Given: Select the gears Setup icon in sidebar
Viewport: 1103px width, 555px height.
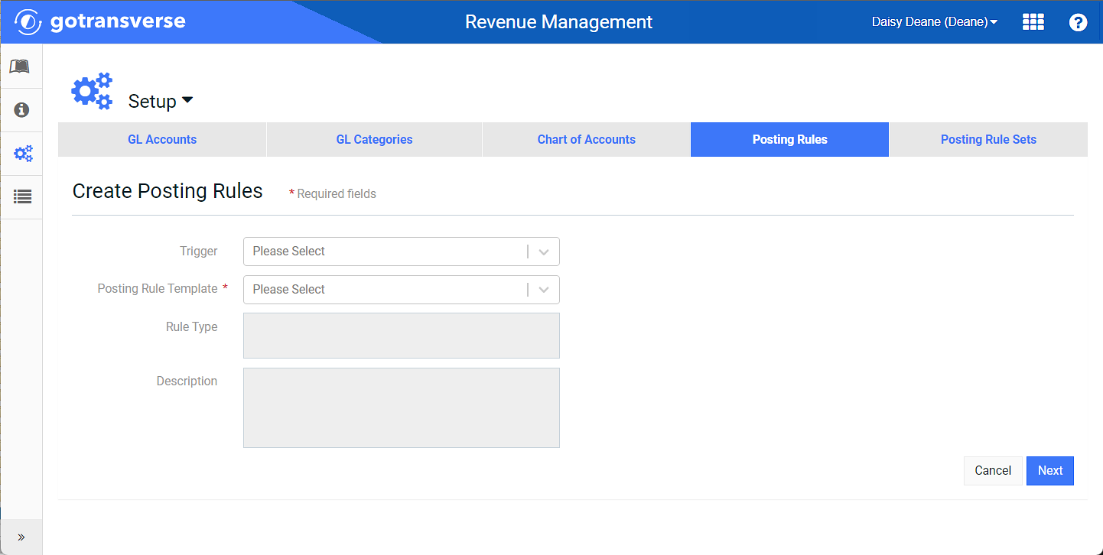Looking at the screenshot, I should click(x=22, y=154).
